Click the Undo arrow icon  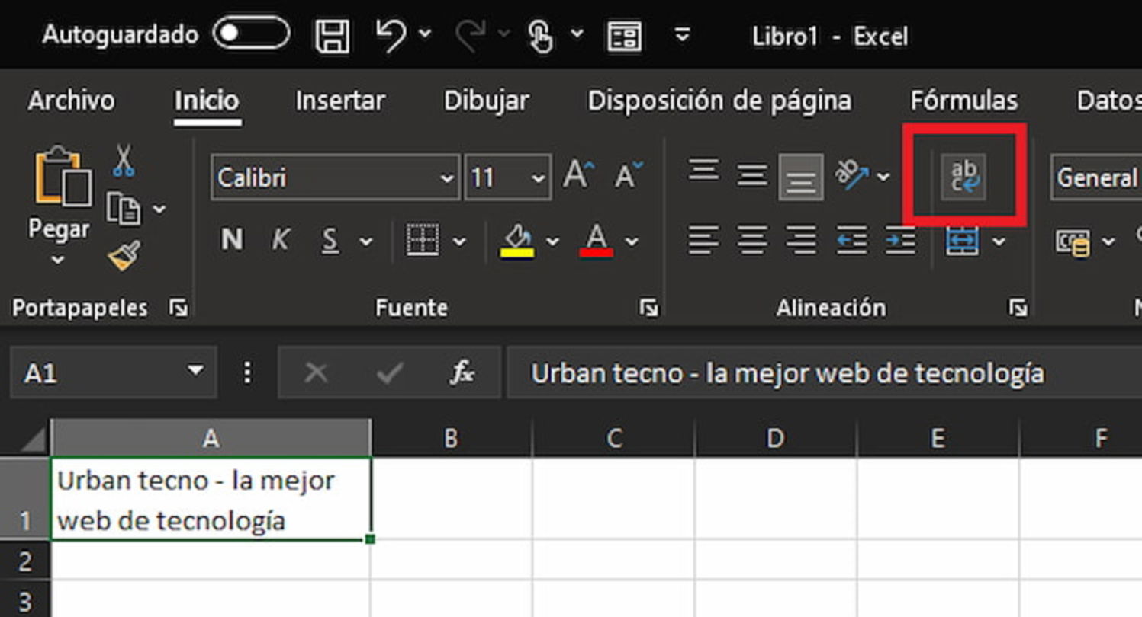pos(390,34)
